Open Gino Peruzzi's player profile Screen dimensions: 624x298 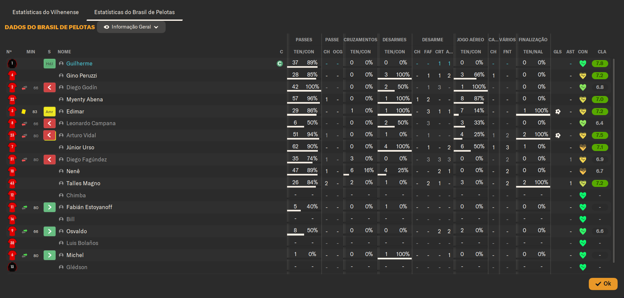coord(81,76)
